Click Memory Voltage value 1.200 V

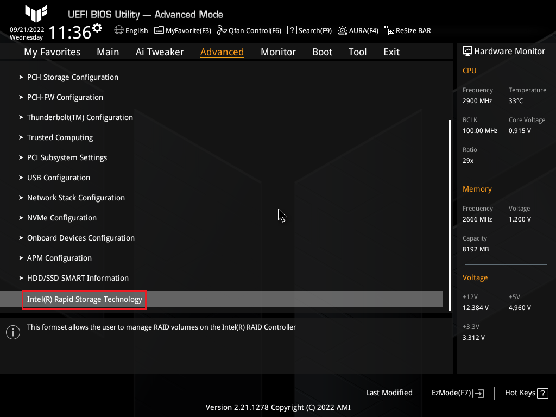[520, 219]
